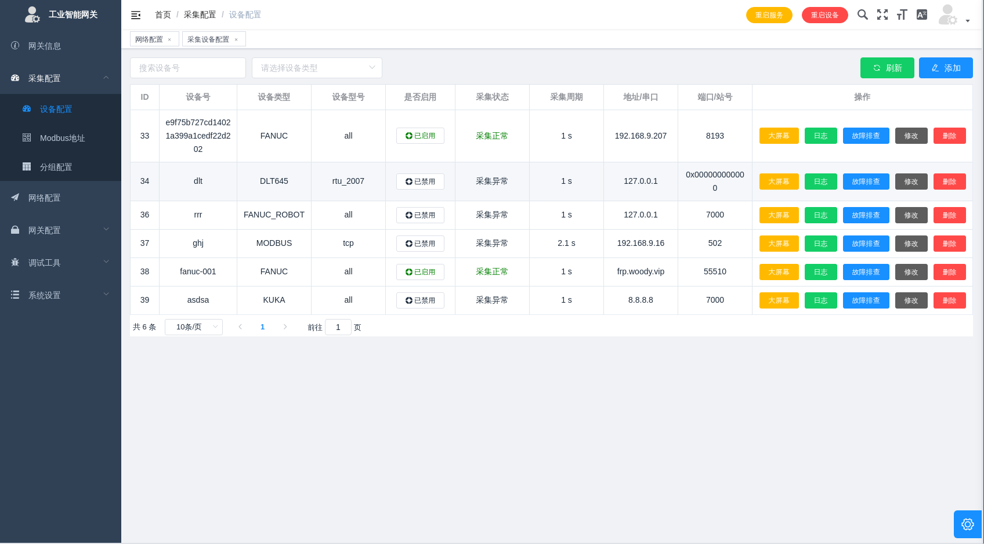Click the 调试工具 bug icon

tap(15, 262)
